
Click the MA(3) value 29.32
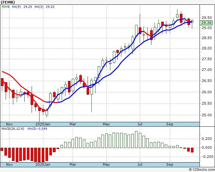[50, 7]
